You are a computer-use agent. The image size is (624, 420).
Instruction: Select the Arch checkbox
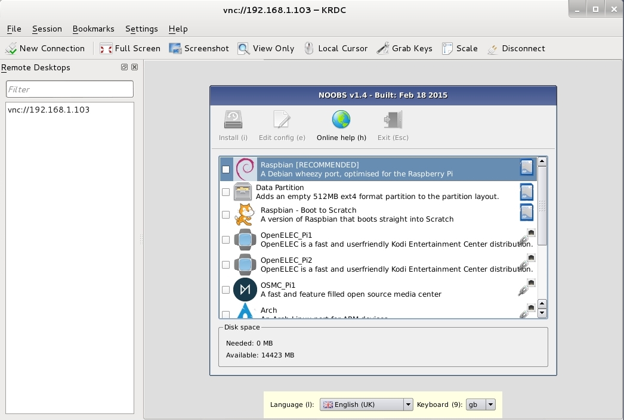click(225, 315)
